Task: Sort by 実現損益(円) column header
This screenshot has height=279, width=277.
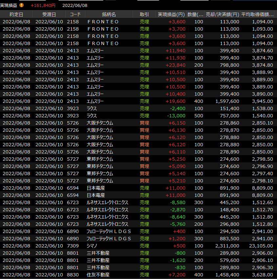Action: 170,14
